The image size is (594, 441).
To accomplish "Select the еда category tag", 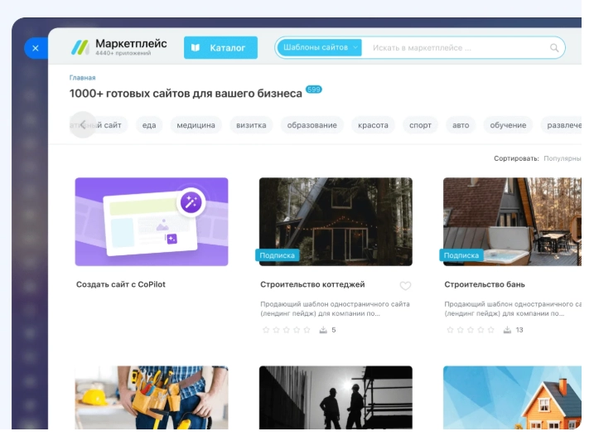I will pyautogui.click(x=149, y=125).
